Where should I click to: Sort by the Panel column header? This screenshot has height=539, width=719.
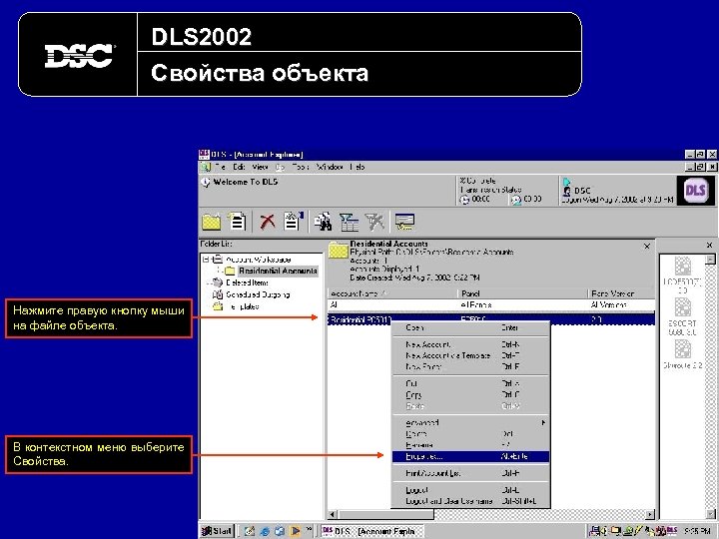point(522,293)
